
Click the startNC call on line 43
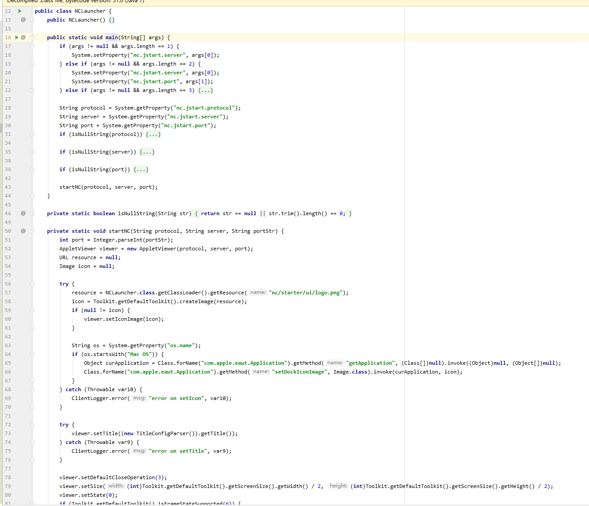click(x=70, y=187)
